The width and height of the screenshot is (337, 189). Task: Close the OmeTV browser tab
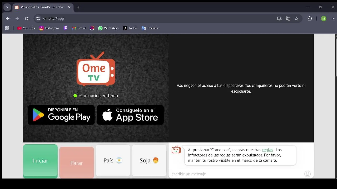pos(69,7)
